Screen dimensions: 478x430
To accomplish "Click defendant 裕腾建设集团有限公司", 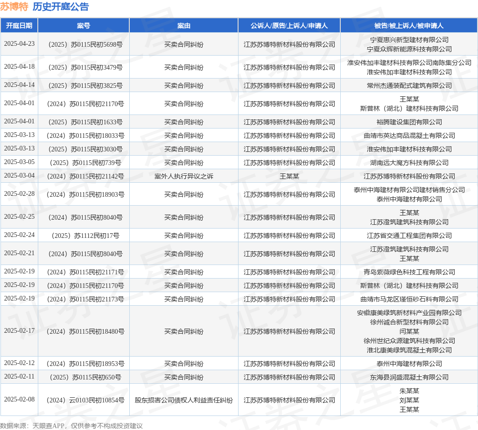I will coord(409,122).
